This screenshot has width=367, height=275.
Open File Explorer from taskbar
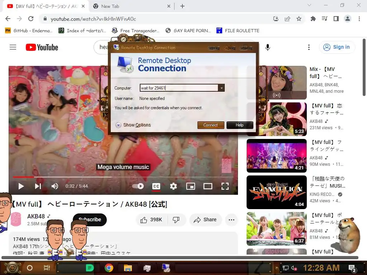point(128,268)
